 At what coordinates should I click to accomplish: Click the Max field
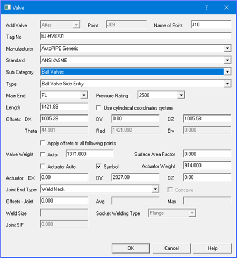point(207,200)
